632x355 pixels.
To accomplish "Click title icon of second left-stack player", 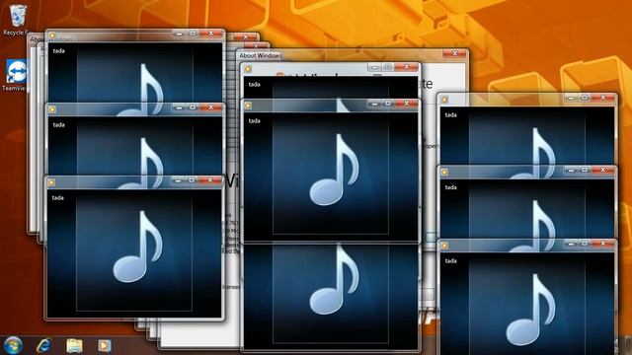I will (52, 109).
